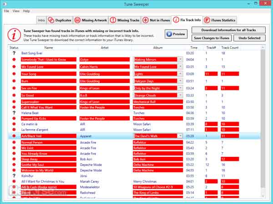Expand Only by the Night album dropdown
This screenshot has height=204, width=273.
tap(180, 88)
